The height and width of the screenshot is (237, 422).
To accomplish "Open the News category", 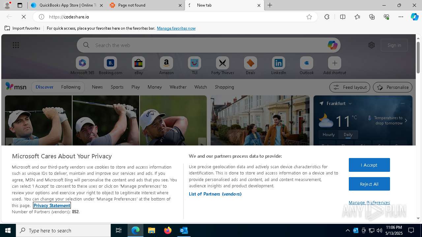I will pyautogui.click(x=97, y=87).
